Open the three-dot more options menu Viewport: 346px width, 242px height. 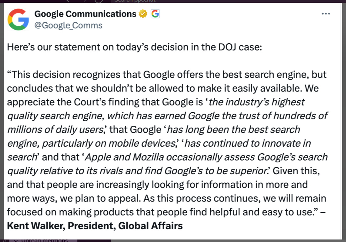pos(326,14)
